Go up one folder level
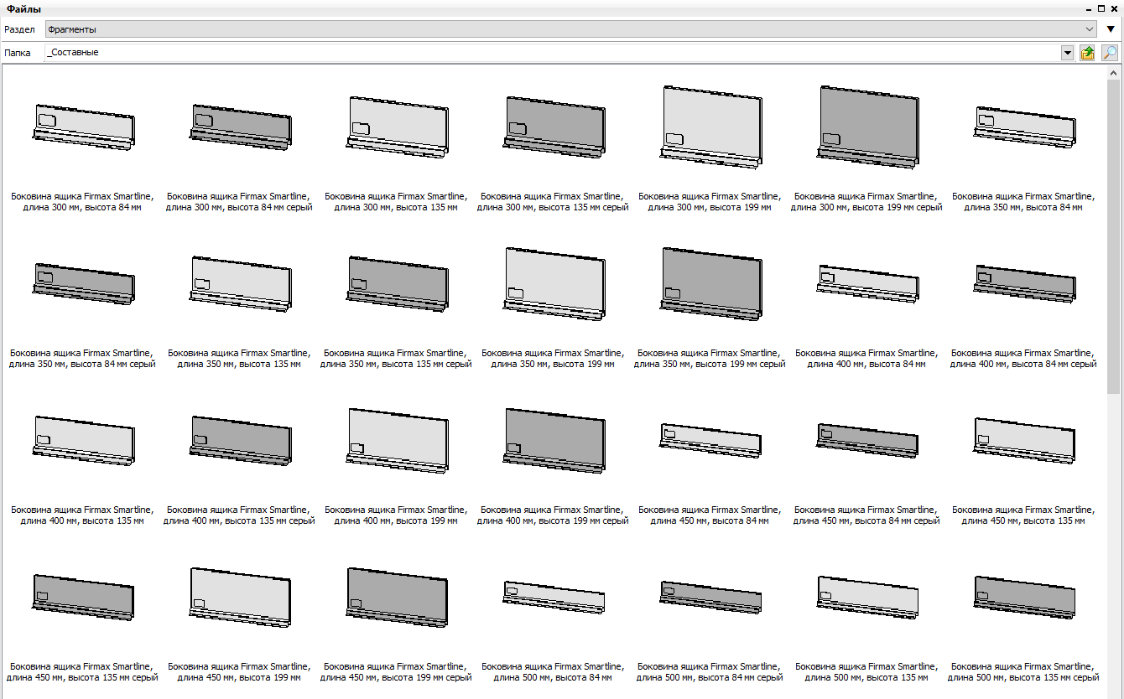Screen dimensions: 1124x699 [1087, 53]
